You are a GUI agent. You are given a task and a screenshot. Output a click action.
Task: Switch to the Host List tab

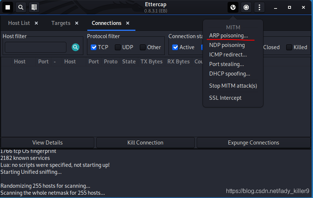tap(19, 23)
